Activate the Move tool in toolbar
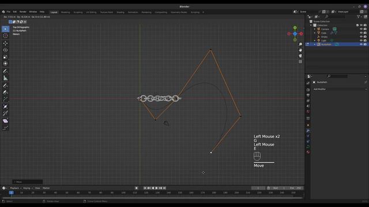Viewport: 369px width, 207px height. tap(5, 43)
